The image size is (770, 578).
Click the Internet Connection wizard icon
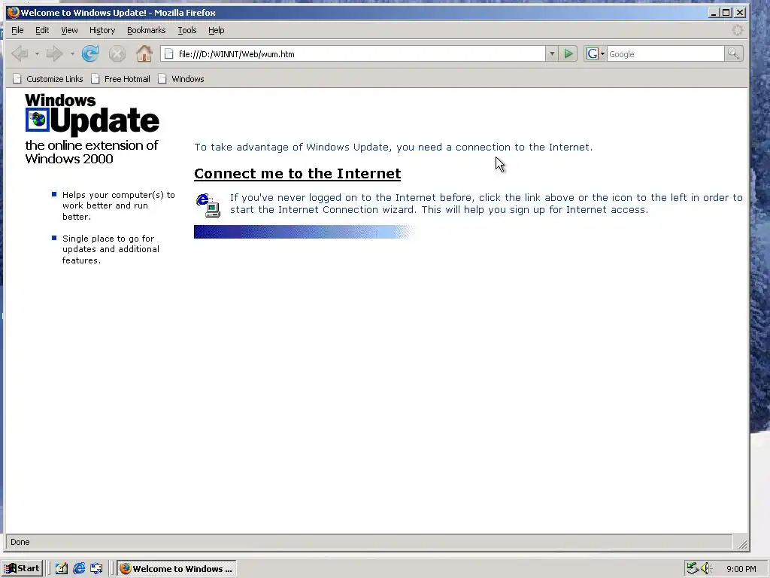click(208, 205)
